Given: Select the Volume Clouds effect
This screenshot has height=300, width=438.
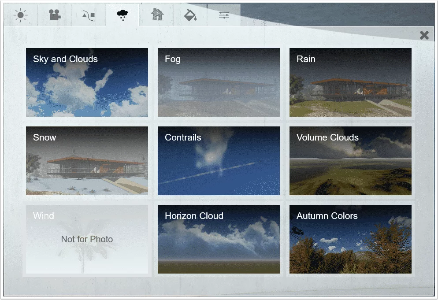Looking at the screenshot, I should [x=350, y=161].
